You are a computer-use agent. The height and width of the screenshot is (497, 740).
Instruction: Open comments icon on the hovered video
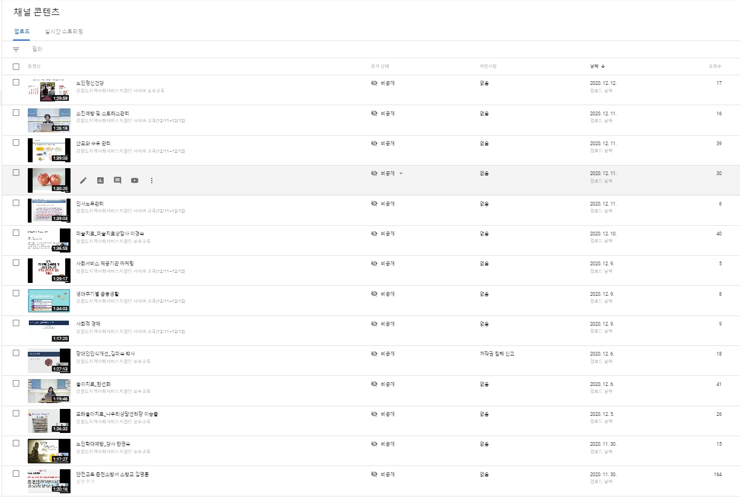[118, 180]
